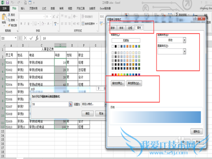
Task: Click Merge and Center button
Action: pyautogui.click(x=88, y=24)
